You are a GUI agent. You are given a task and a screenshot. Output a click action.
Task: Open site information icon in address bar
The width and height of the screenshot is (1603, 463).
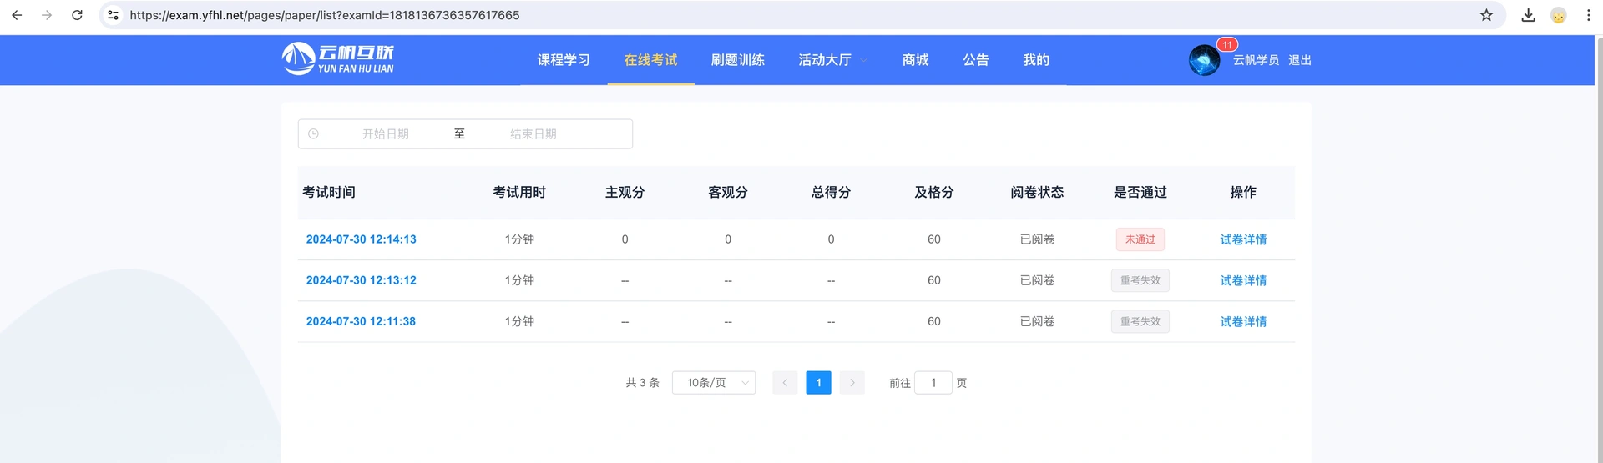(114, 15)
